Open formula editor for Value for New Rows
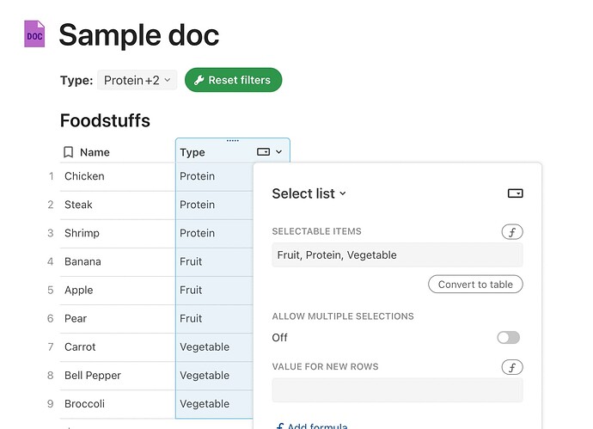The image size is (593, 429). 512,368
